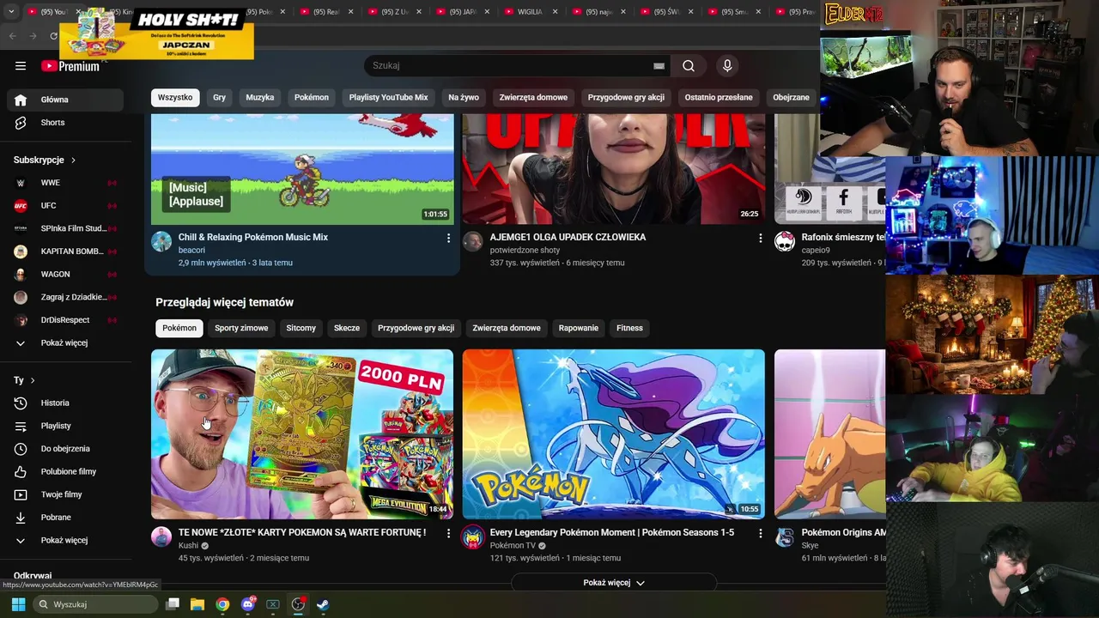Viewport: 1099px width, 618px height.
Task: Open Chill & Relaxing Pokémon Music Mix thumbnail
Action: (x=302, y=169)
